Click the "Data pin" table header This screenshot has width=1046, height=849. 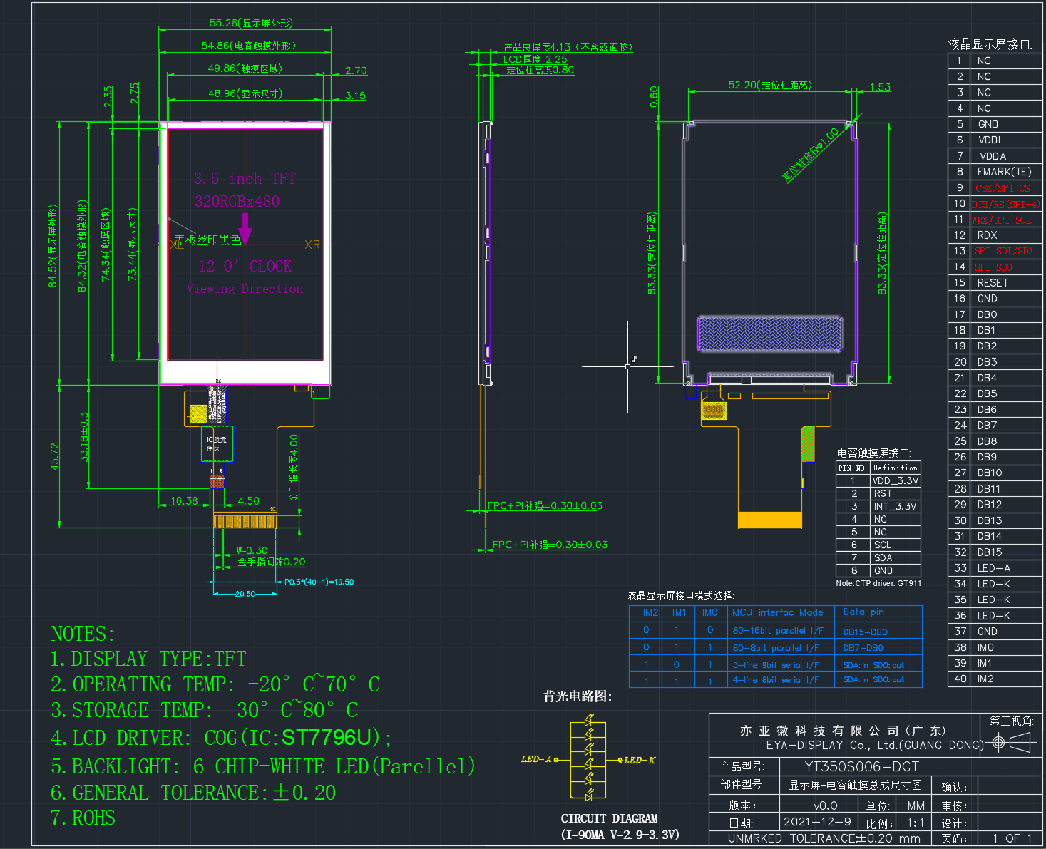click(x=863, y=612)
